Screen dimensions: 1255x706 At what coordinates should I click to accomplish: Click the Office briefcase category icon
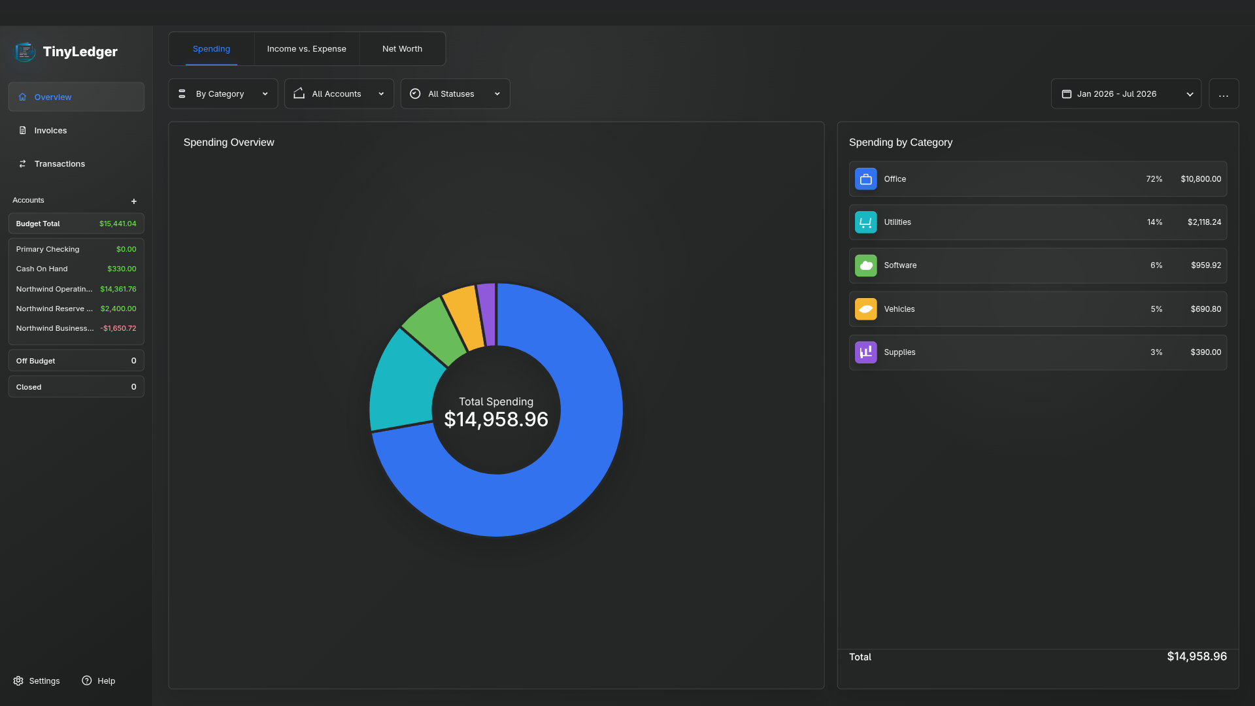pos(865,179)
